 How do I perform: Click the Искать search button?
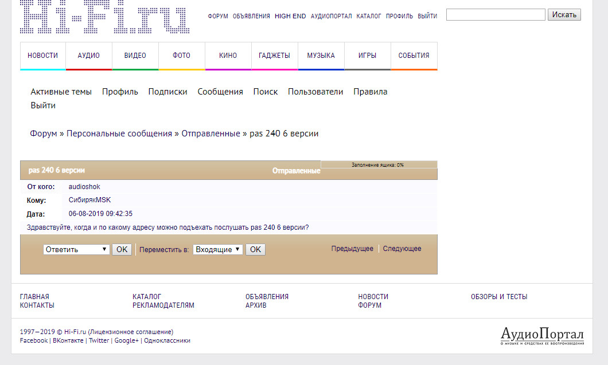click(x=564, y=14)
